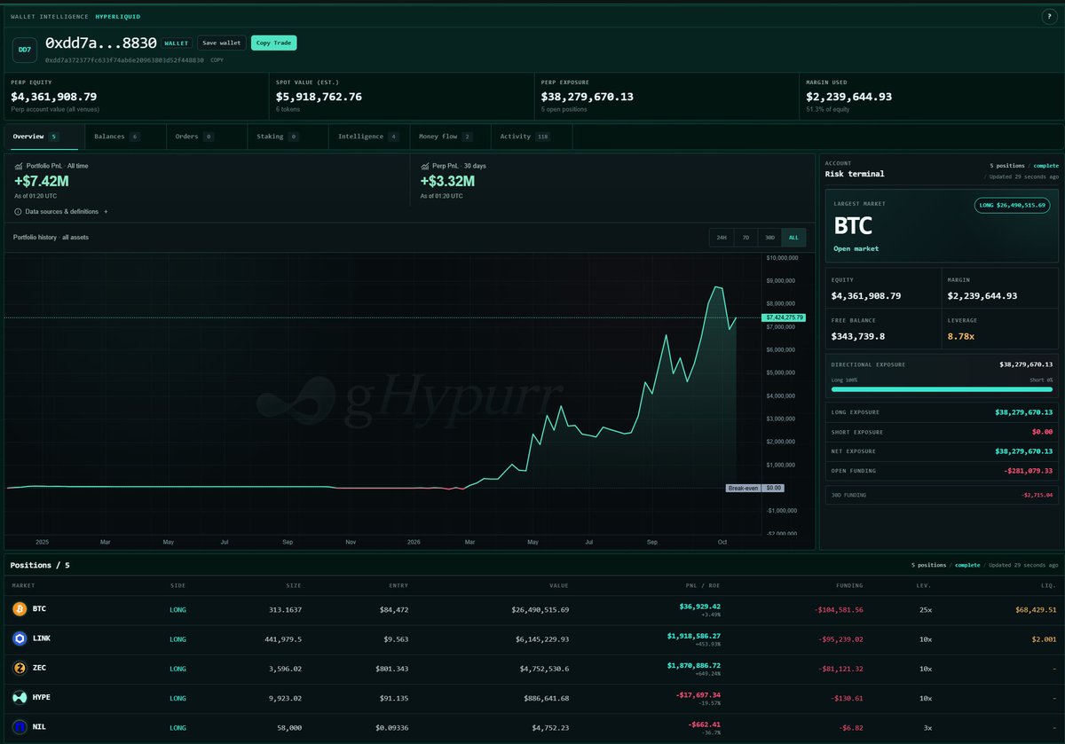Image resolution: width=1065 pixels, height=744 pixels.
Task: Click the Copy Trade button
Action: pos(274,43)
